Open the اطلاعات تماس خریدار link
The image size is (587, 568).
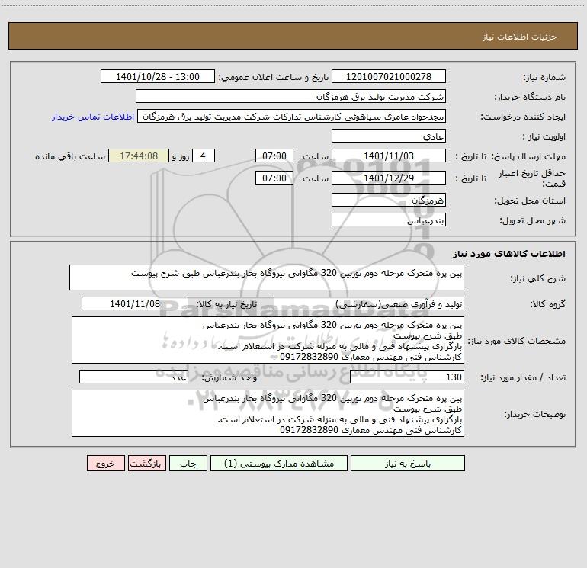(93, 117)
